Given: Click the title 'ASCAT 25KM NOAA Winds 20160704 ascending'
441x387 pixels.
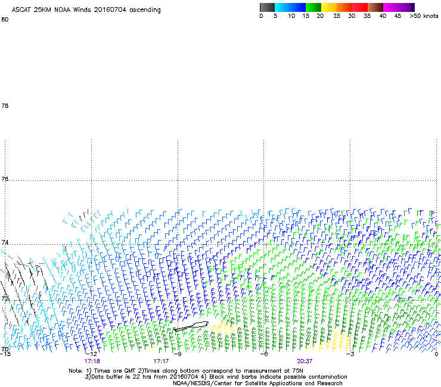Looking at the screenshot, I should pyautogui.click(x=86, y=10).
